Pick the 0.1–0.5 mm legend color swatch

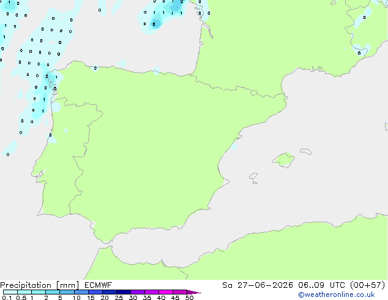10,292
